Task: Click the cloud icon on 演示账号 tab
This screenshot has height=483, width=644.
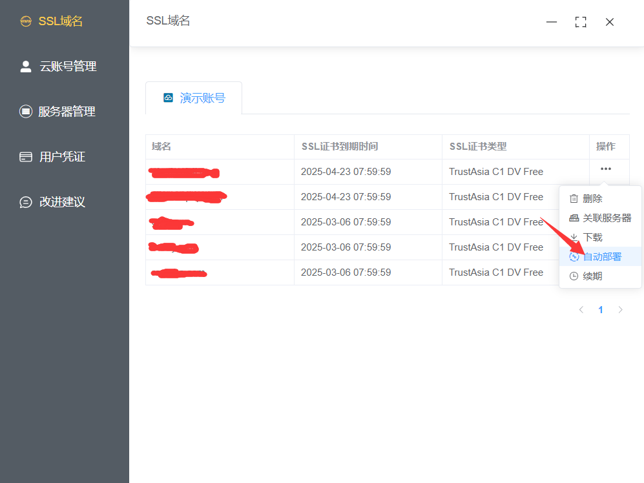Action: click(169, 98)
